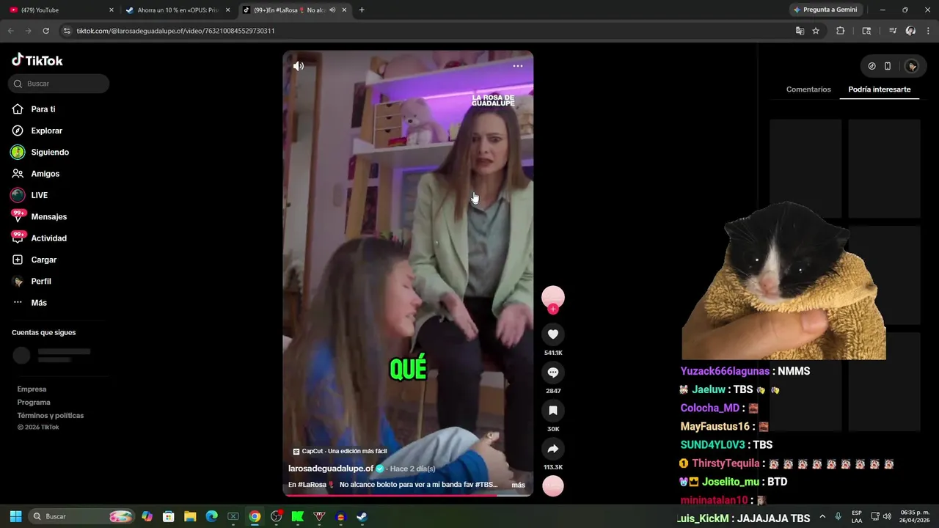Open Explorar in the sidebar
Image resolution: width=939 pixels, height=528 pixels.
coord(47,131)
